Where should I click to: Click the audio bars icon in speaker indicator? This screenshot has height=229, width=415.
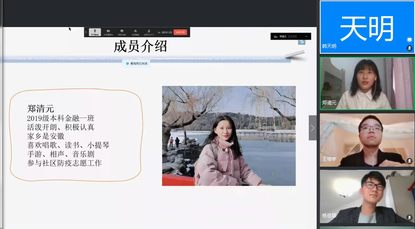click(275, 36)
